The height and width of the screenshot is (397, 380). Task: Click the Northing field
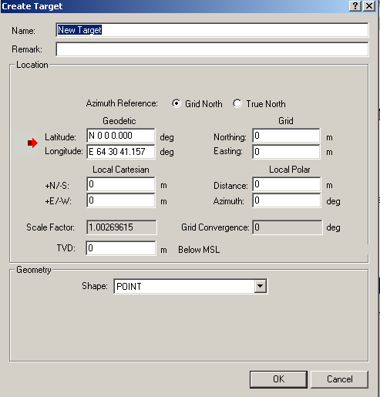coord(287,136)
